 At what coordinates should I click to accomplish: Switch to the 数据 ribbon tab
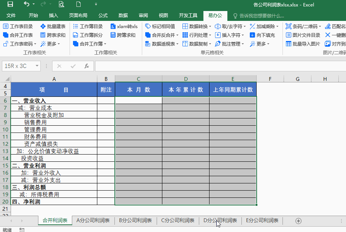[x=123, y=16]
